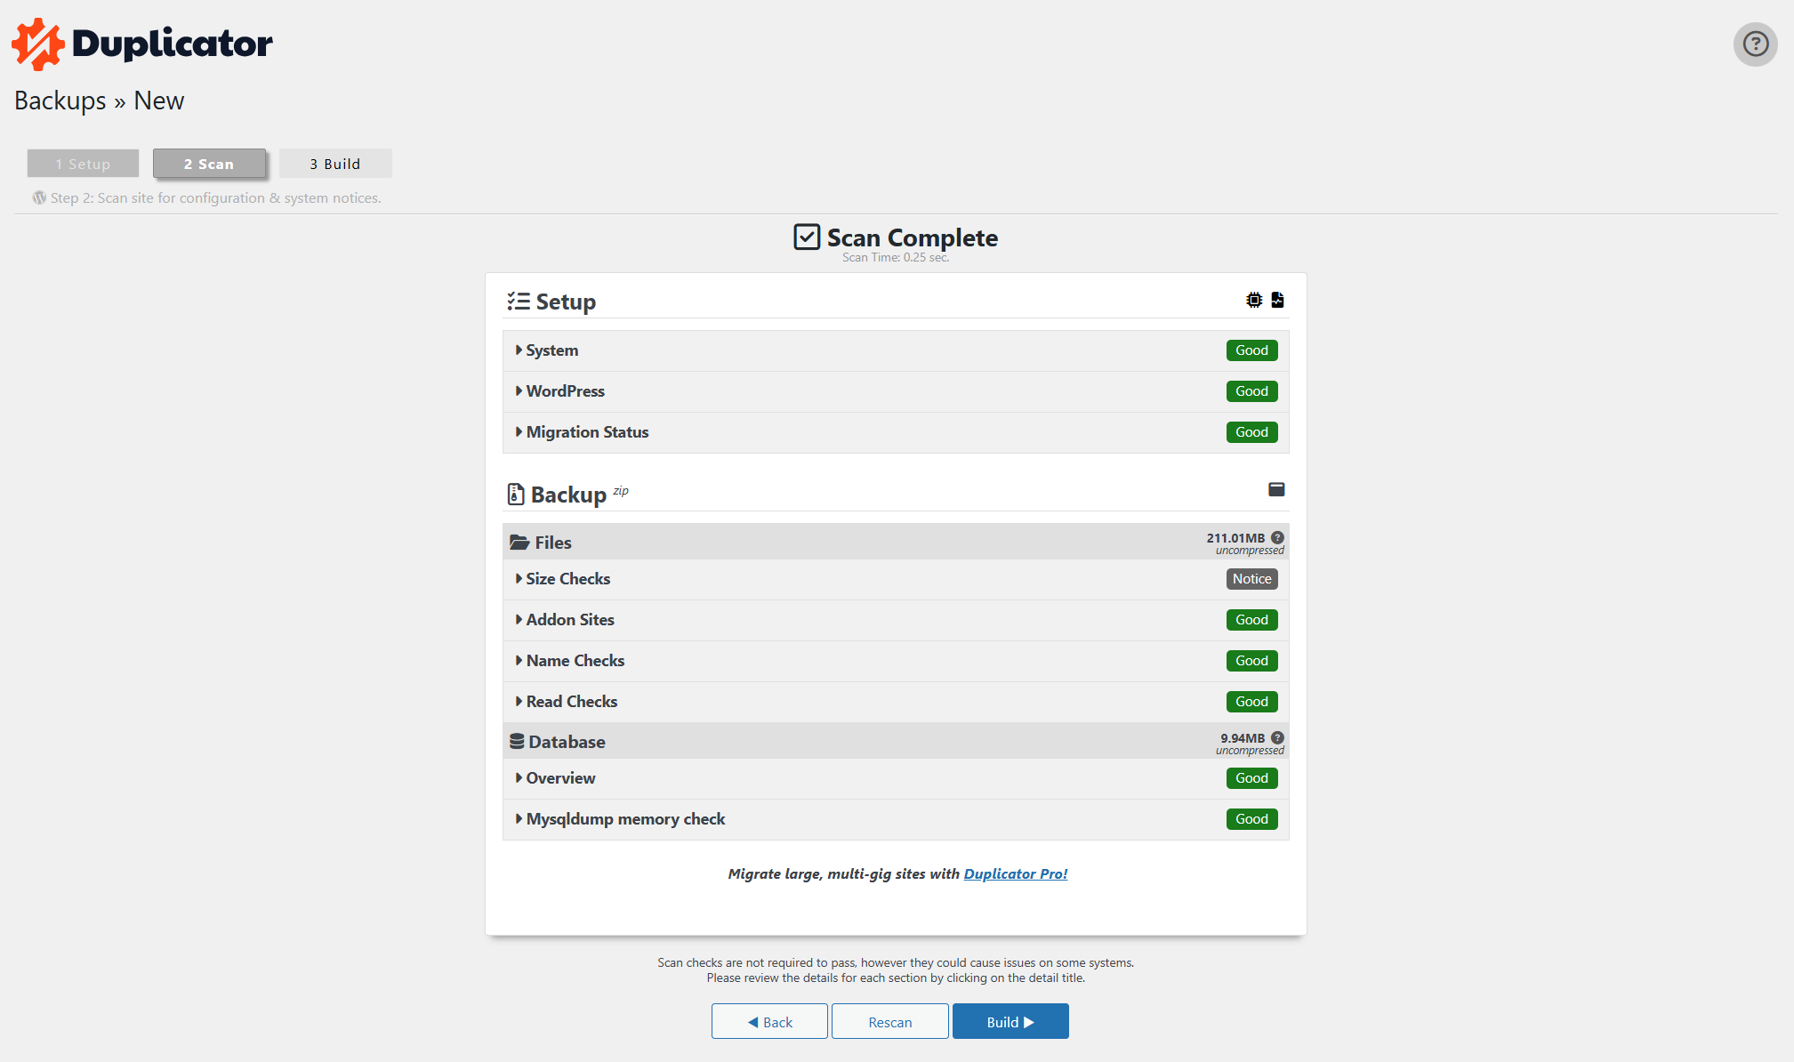
Task: Click the Good badge for System
Action: (1251, 350)
